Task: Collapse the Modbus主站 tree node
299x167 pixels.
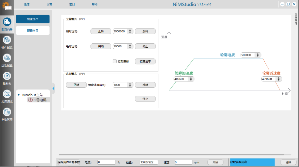Action: pyautogui.click(x=19, y=95)
